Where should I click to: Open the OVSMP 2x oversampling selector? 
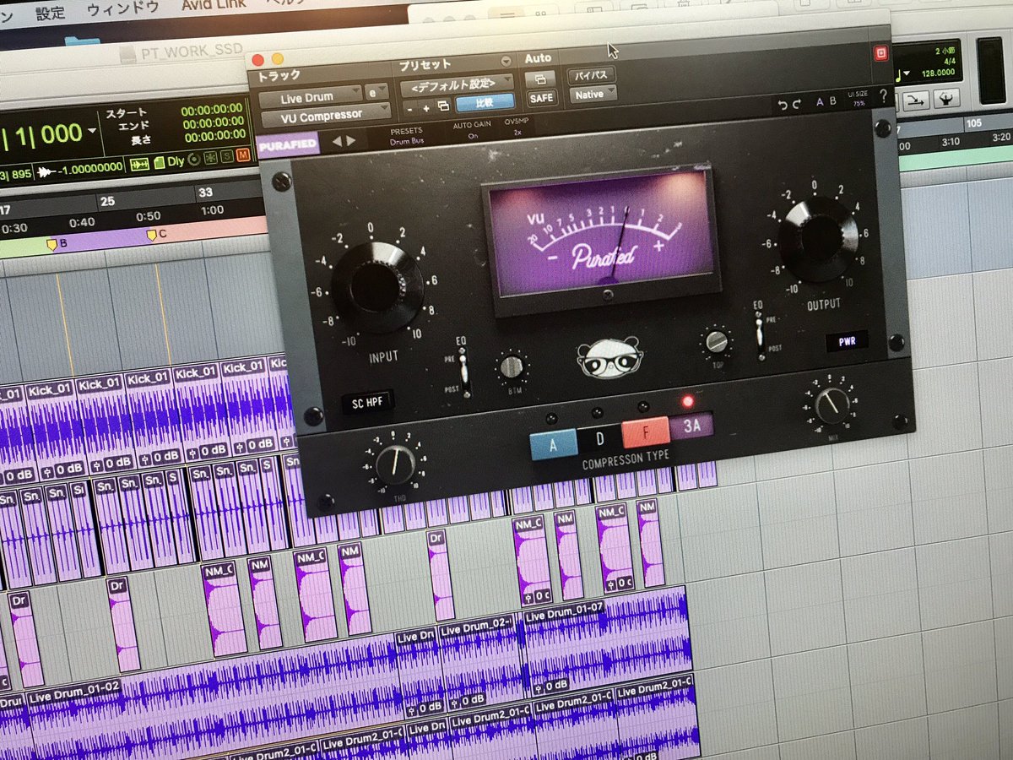pyautogui.click(x=517, y=128)
